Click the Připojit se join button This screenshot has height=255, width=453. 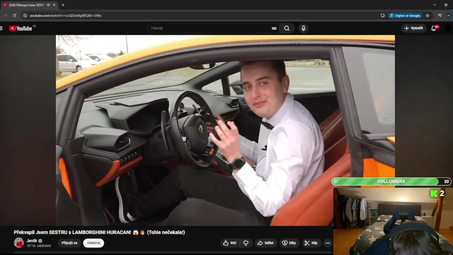coord(69,243)
